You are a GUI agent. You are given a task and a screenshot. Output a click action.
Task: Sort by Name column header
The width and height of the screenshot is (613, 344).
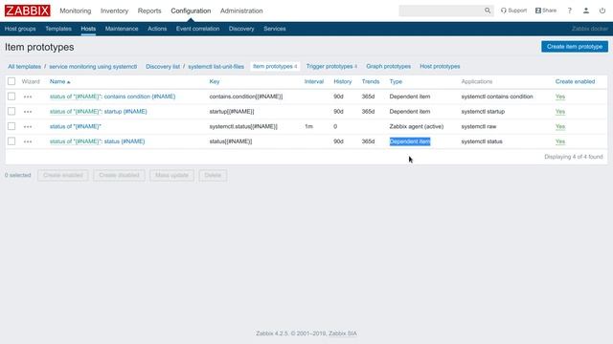tap(59, 81)
